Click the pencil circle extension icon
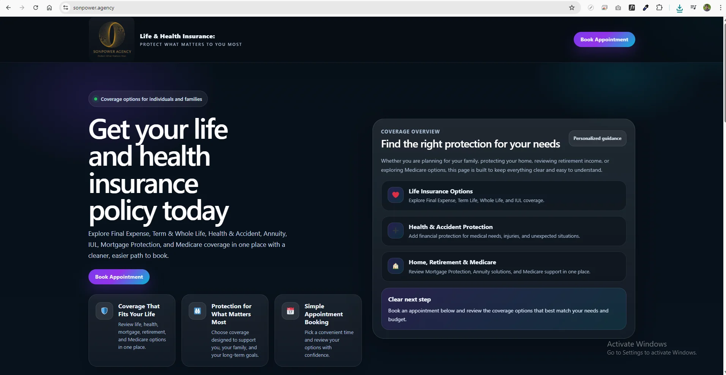The height and width of the screenshot is (375, 726). click(591, 8)
